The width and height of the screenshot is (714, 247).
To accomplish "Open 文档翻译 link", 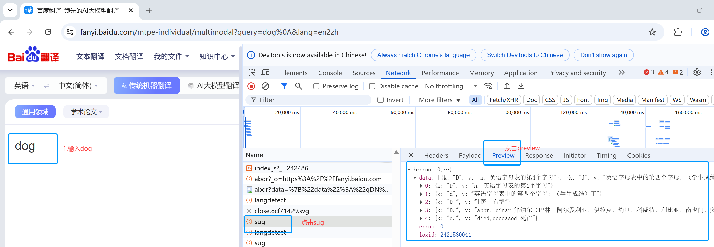I will 129,57.
